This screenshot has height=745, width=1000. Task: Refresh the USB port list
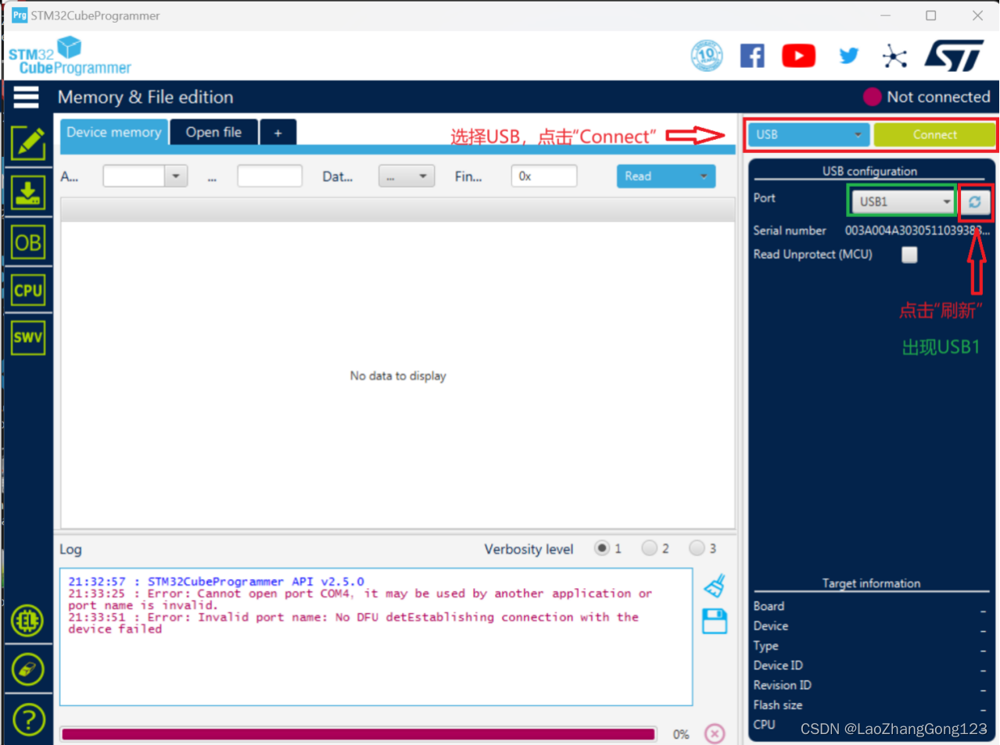975,201
